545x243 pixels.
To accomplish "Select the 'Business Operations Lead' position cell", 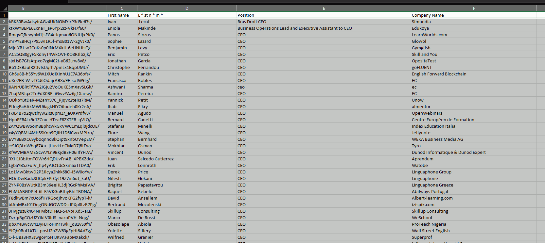I will pyautogui.click(x=324, y=28).
